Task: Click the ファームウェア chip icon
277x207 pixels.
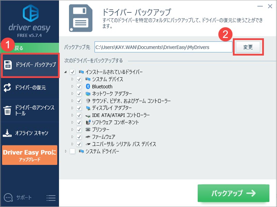Action: 88,137
